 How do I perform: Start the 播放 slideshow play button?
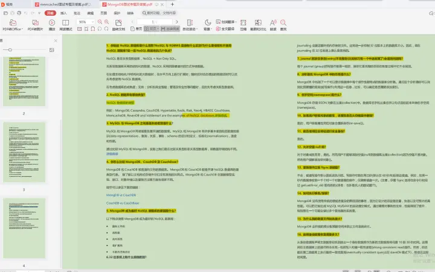[x=52, y=25]
